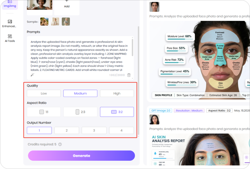Set Quality to High
Screen dimensions: 250x169
click(x=117, y=93)
